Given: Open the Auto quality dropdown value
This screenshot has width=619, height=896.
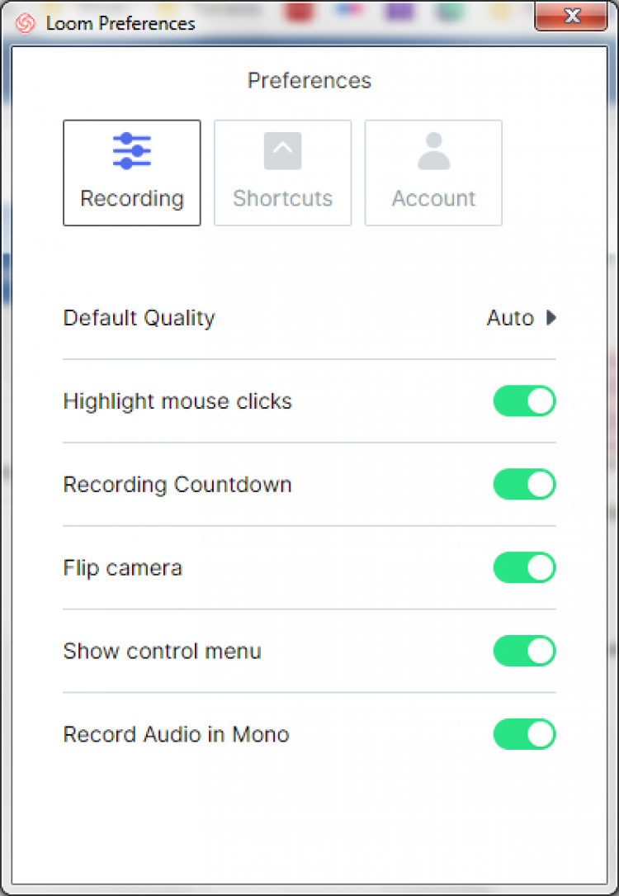Looking at the screenshot, I should pyautogui.click(x=510, y=318).
